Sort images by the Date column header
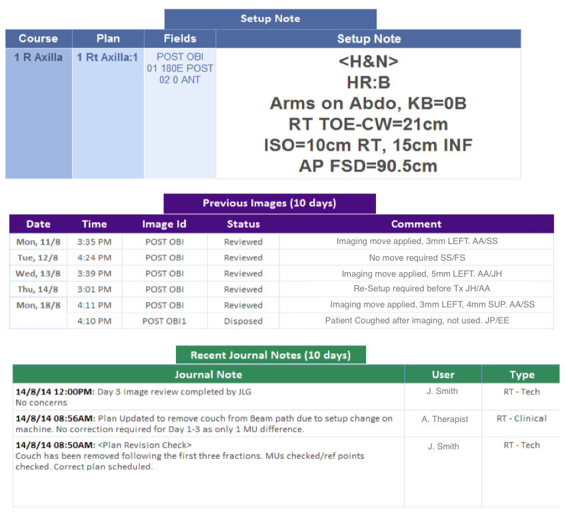The height and width of the screenshot is (514, 566). (x=38, y=224)
